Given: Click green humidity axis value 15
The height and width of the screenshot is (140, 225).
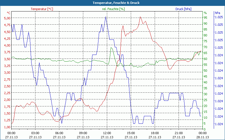Looking at the screenshot, I should pos(206,112).
